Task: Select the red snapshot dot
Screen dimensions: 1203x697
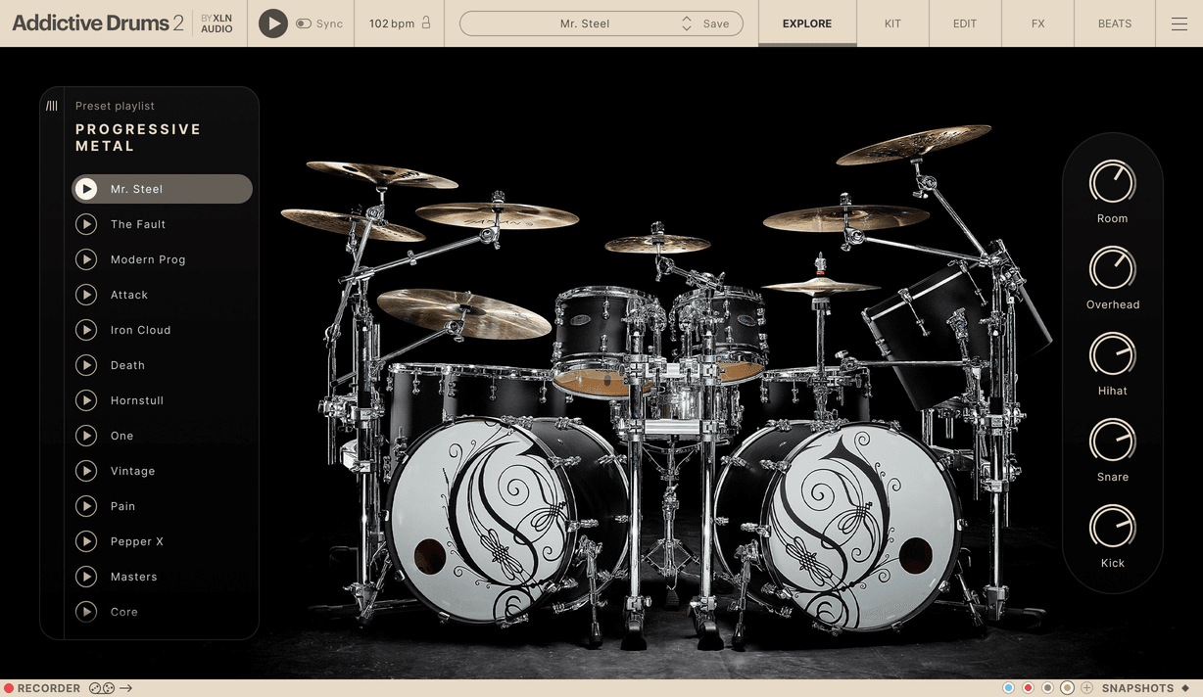Action: [1028, 687]
